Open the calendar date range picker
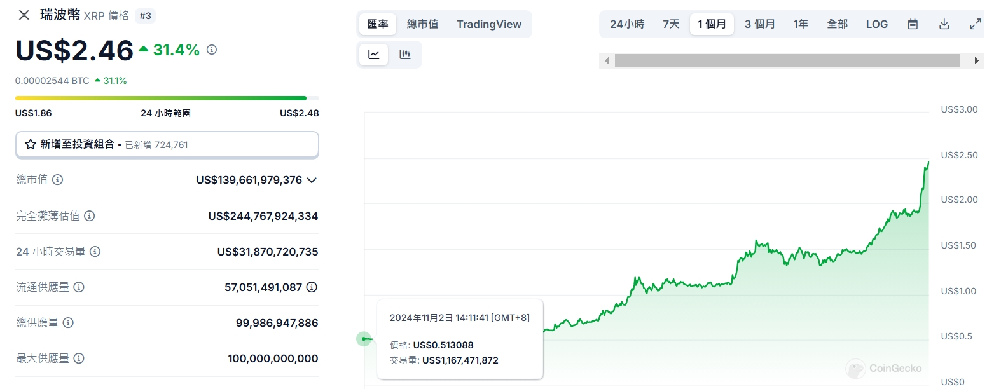 (x=913, y=24)
